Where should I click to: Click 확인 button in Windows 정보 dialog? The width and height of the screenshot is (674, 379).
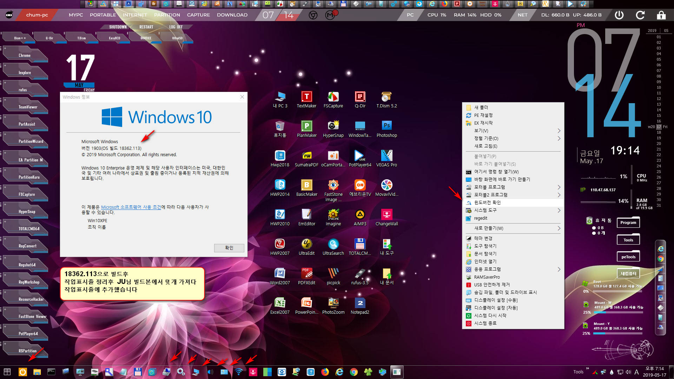229,248
